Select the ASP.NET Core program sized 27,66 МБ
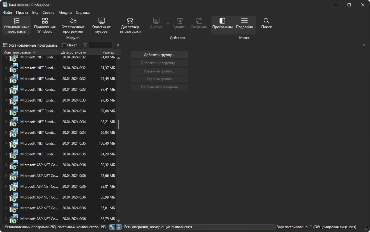The width and height of the screenshot is (370, 232). [x=39, y=176]
